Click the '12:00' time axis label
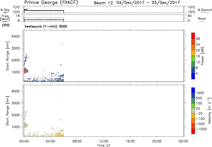212x147 pixels. point(104,141)
